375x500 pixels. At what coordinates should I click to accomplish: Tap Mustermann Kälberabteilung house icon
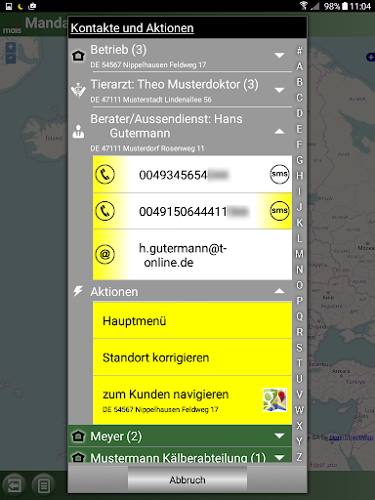(x=78, y=457)
